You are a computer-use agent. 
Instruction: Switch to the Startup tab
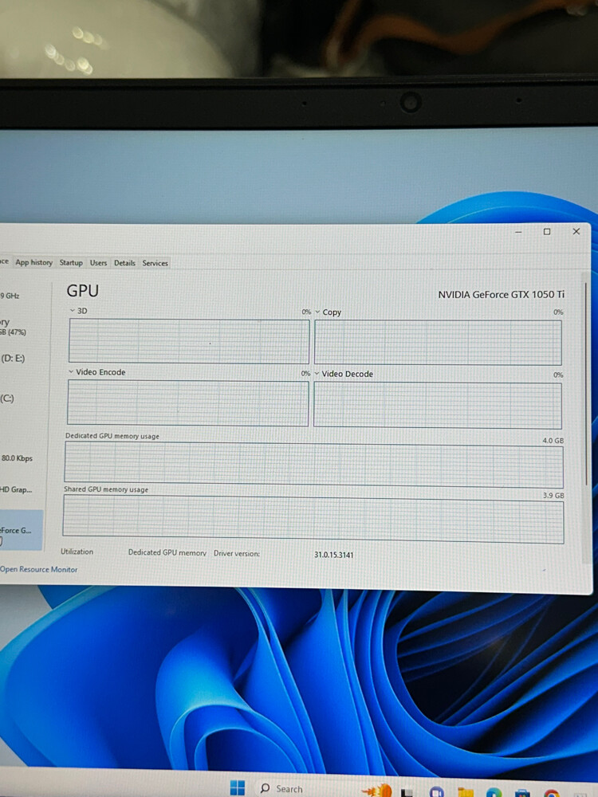coord(71,262)
